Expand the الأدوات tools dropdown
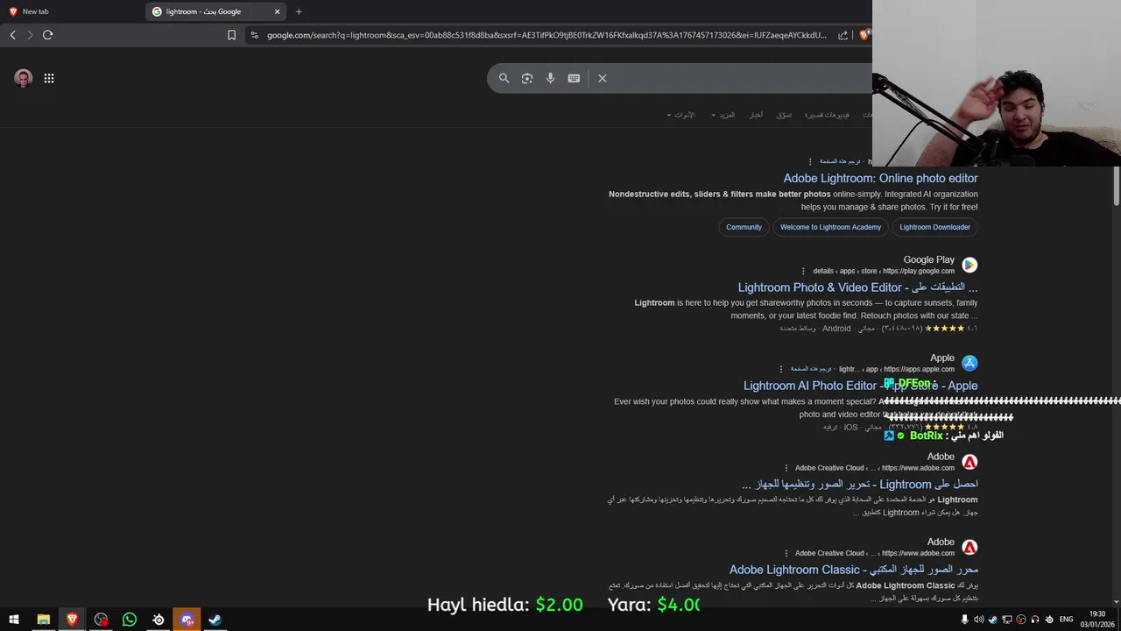 click(680, 115)
